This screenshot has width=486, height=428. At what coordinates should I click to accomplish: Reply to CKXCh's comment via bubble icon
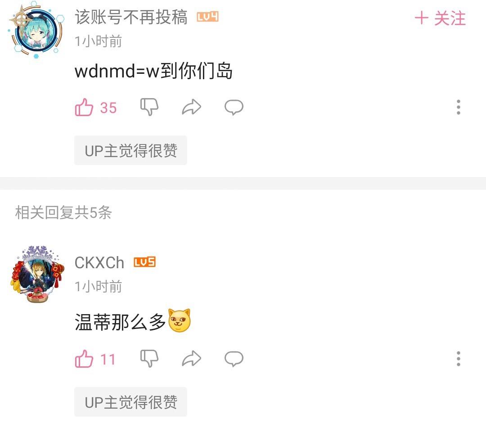coord(234,359)
